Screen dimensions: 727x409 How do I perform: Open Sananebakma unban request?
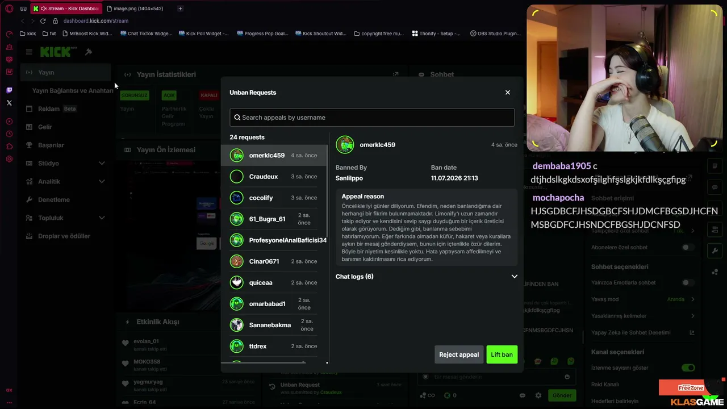274,325
